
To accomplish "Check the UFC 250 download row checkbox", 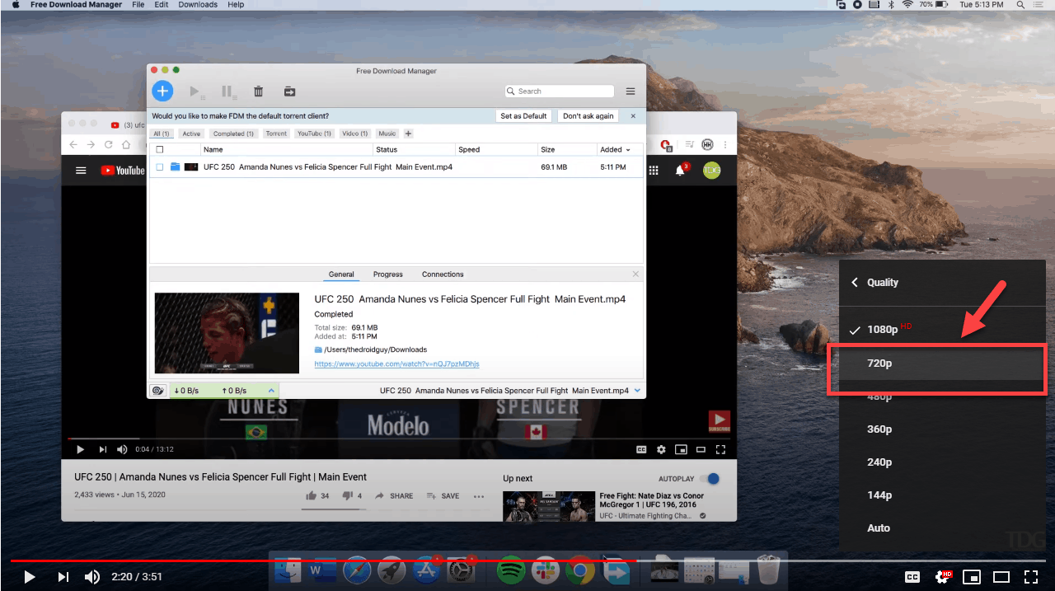I will point(160,167).
